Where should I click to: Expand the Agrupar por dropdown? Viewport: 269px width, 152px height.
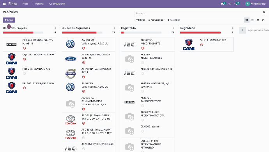click(156, 20)
